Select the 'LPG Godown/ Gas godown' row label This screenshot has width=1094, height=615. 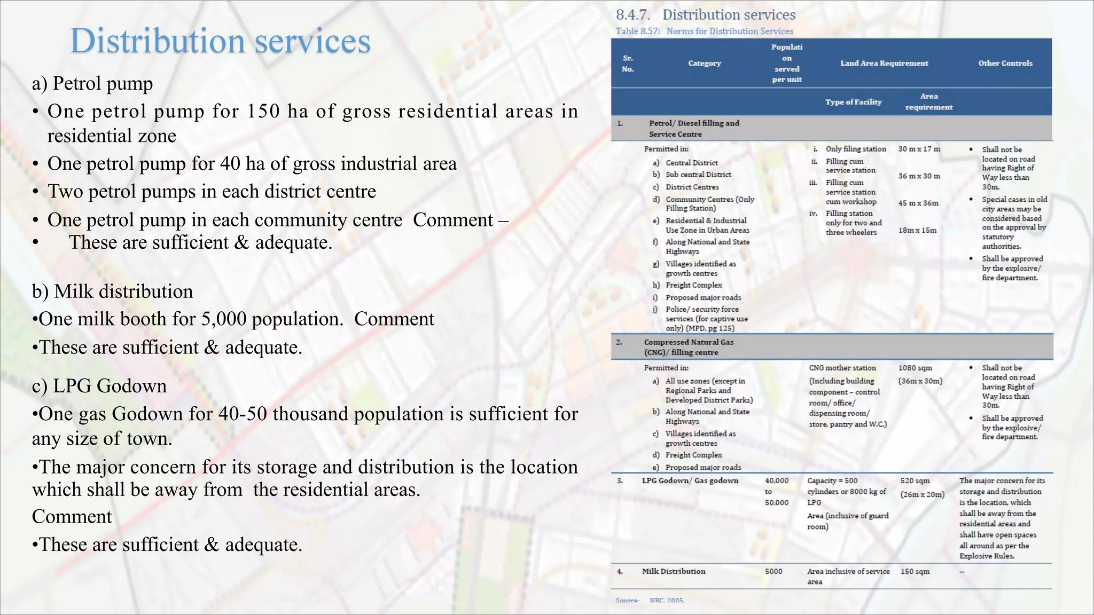coord(690,480)
